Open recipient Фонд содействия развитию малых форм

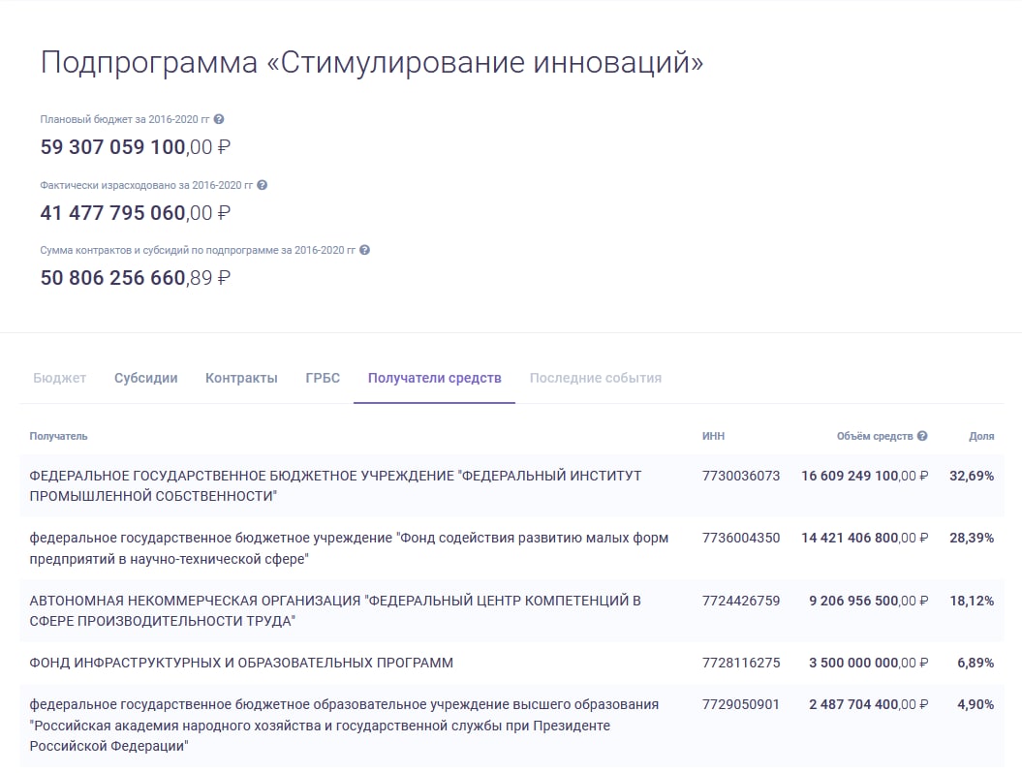tap(349, 548)
